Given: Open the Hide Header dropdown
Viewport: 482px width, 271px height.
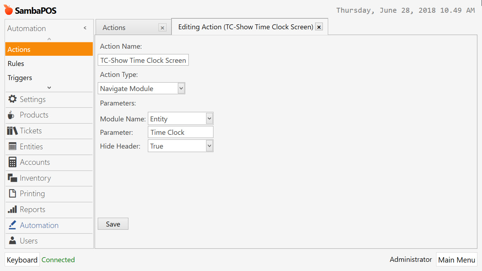Looking at the screenshot, I should click(x=209, y=145).
